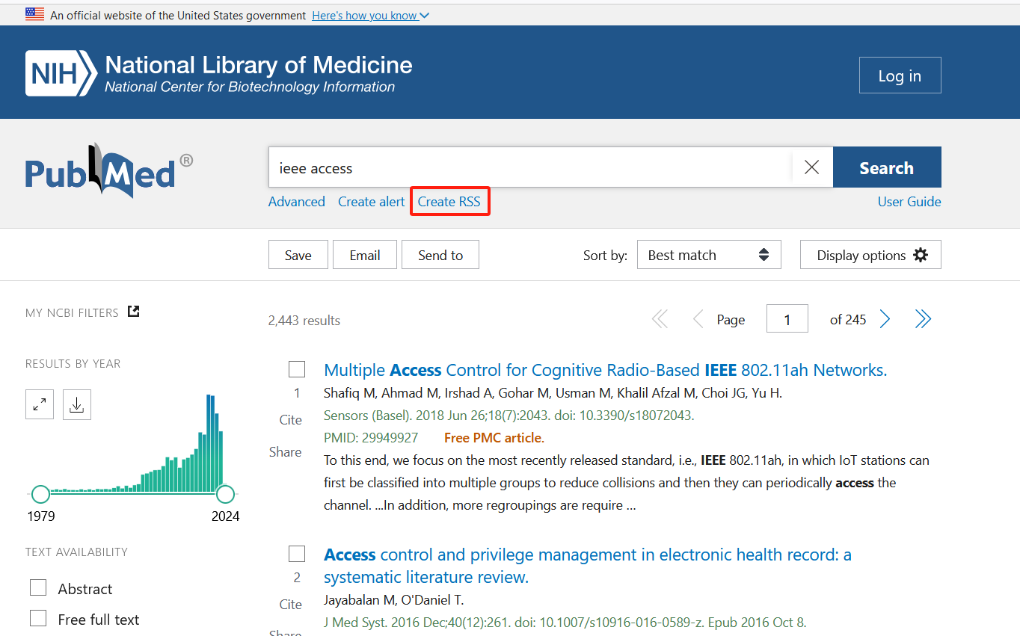This screenshot has height=636, width=1020.
Task: Cite the first result
Action: click(290, 420)
